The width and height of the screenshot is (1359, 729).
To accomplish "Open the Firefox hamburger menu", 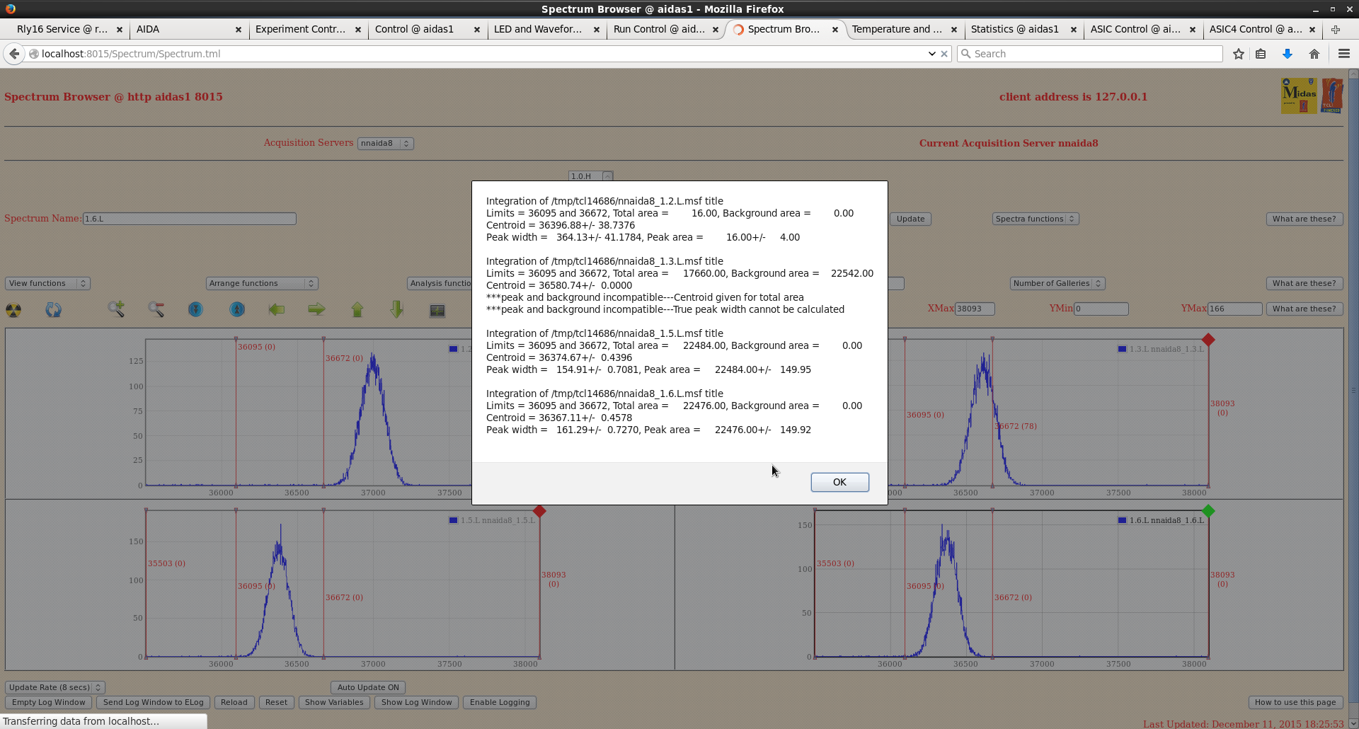I will 1344,54.
